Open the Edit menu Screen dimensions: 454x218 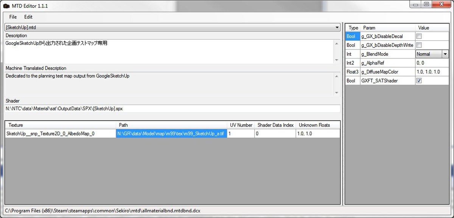[x=28, y=17]
